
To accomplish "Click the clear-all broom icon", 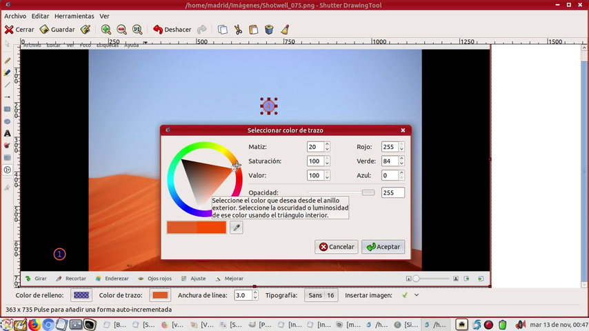I will (285, 30).
